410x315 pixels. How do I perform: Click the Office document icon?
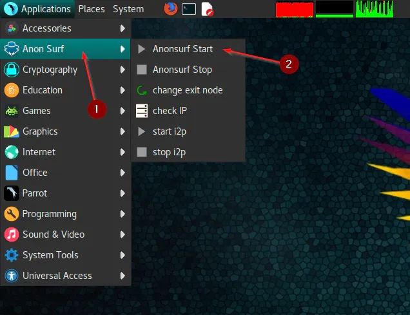pyautogui.click(x=12, y=173)
